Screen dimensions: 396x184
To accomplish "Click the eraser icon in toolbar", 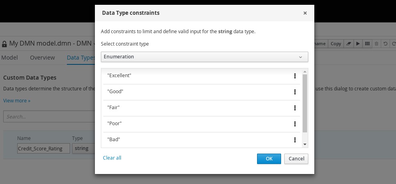I will pos(349,44).
